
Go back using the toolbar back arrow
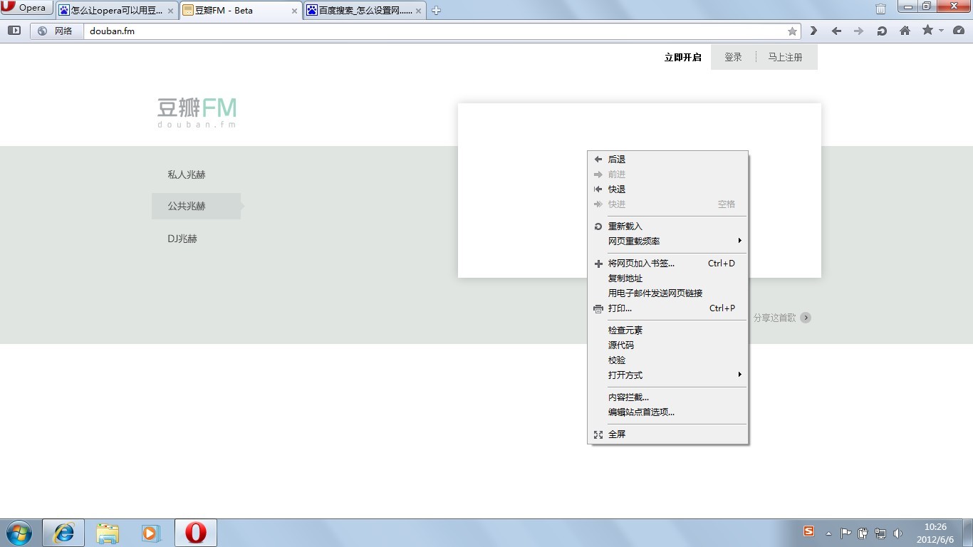pos(836,31)
